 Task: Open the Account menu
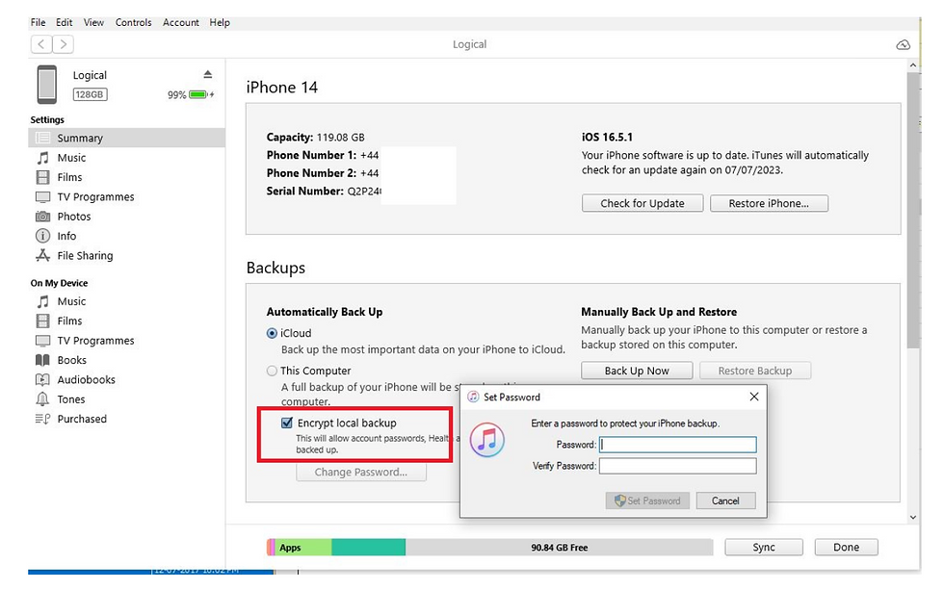(181, 22)
